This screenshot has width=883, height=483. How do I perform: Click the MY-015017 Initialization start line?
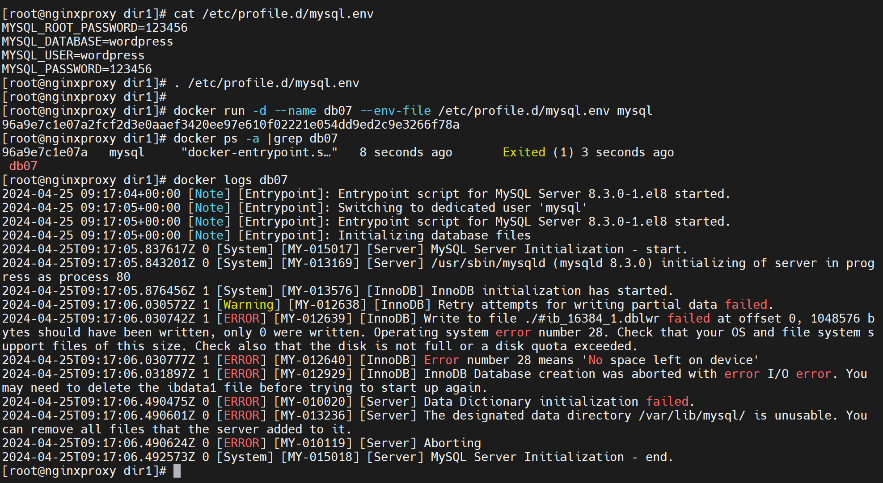320,249
